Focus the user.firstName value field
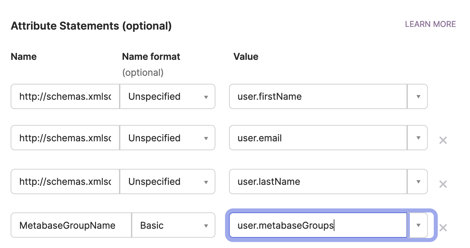The image size is (470, 248). pos(318,97)
